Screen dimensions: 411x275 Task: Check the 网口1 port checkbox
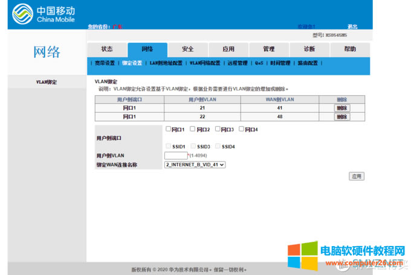point(169,129)
